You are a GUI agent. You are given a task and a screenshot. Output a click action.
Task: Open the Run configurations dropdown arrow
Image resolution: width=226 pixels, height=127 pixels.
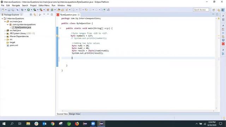pos(31,10)
